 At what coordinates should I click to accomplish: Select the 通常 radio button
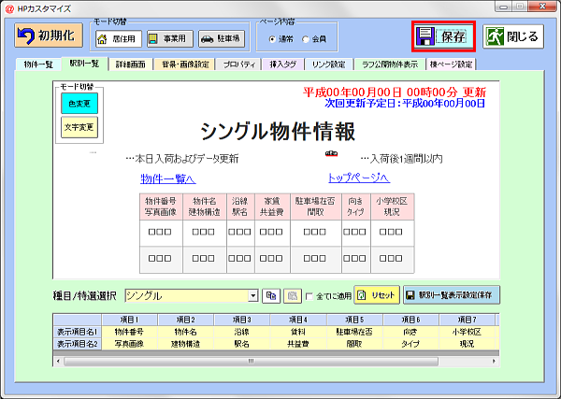(272, 39)
